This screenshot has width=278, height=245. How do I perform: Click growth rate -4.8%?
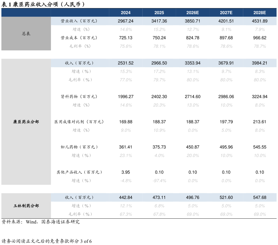[x=126, y=181]
